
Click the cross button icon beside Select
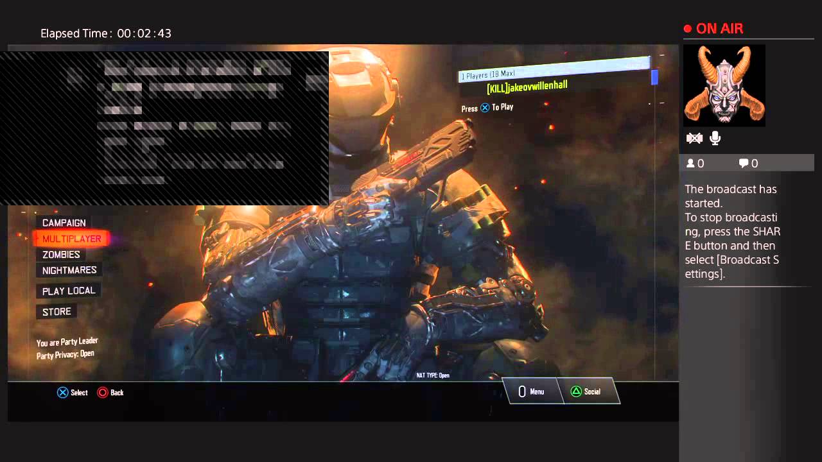62,392
